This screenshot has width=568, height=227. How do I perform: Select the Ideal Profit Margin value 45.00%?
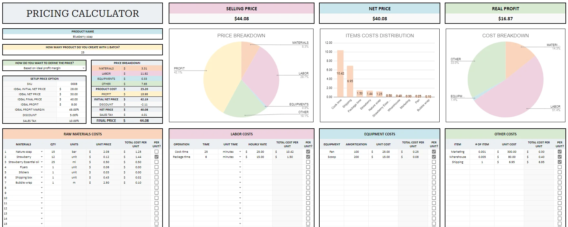pyautogui.click(x=74, y=110)
